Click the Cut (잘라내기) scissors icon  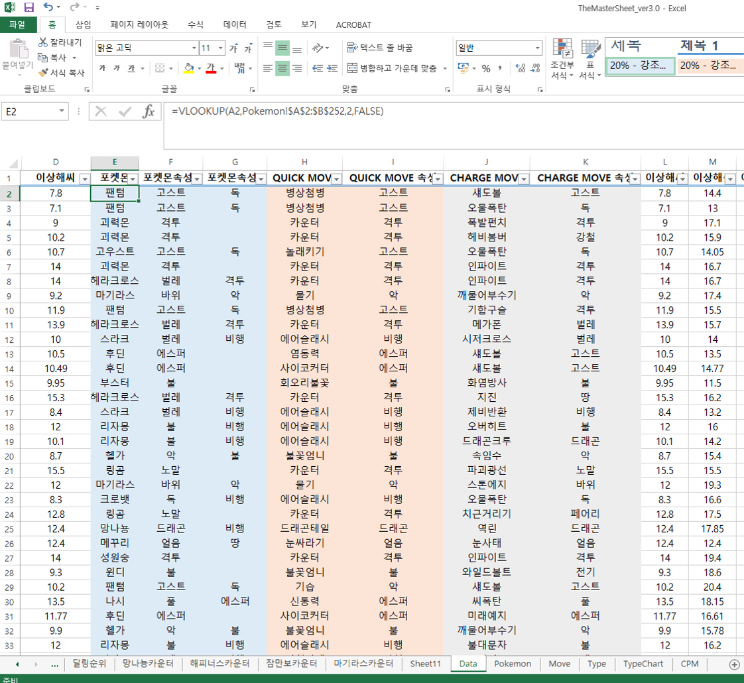(x=43, y=42)
